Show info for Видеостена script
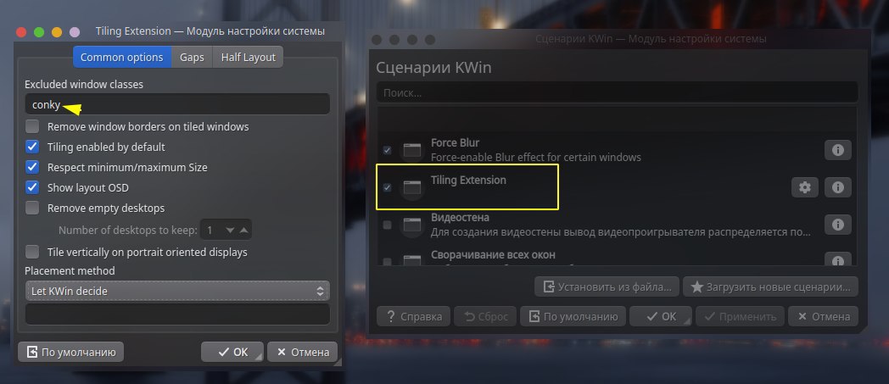 point(837,225)
